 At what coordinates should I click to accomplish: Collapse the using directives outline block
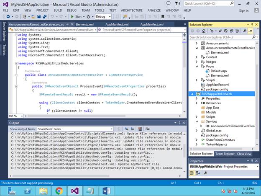click(x=16, y=35)
